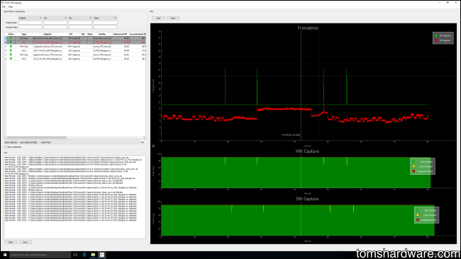Image resolution: width=461 pixels, height=259 pixels.
Task: Click red Dropped Frames swatch in HW Capture legend
Action: click(x=413, y=171)
